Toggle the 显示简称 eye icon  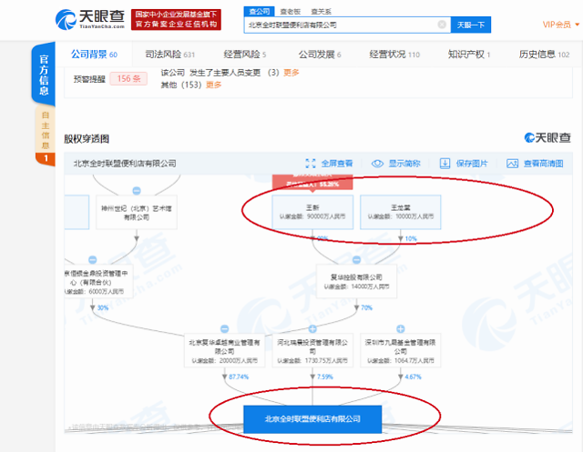(x=377, y=164)
